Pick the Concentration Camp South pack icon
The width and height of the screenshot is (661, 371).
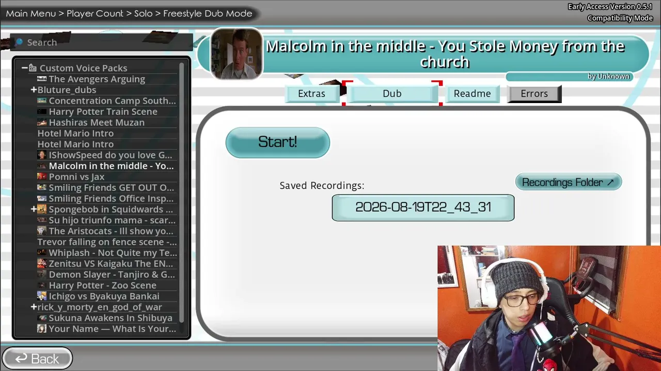[x=42, y=100]
